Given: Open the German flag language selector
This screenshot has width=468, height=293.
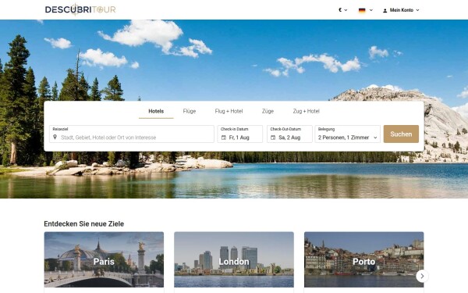Looking at the screenshot, I should pos(366,10).
